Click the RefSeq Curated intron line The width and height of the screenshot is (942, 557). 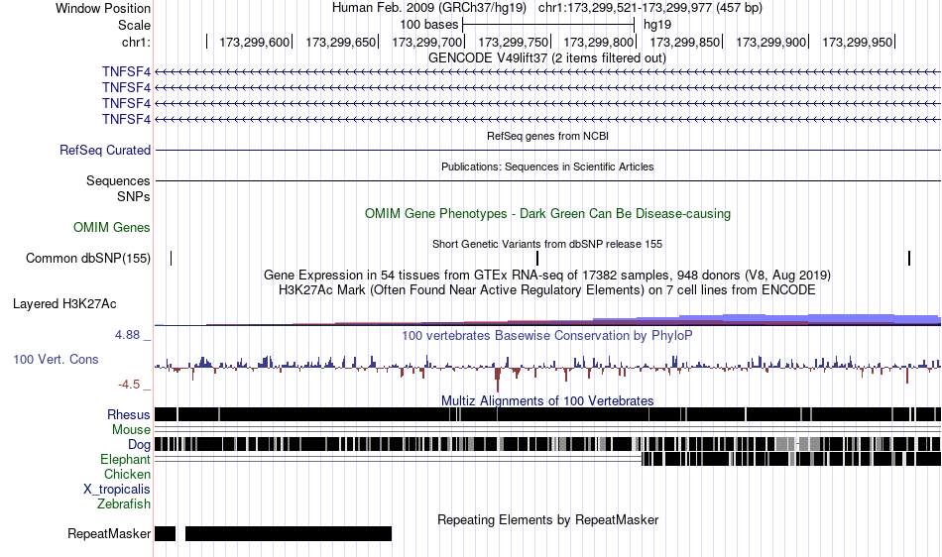(548, 150)
